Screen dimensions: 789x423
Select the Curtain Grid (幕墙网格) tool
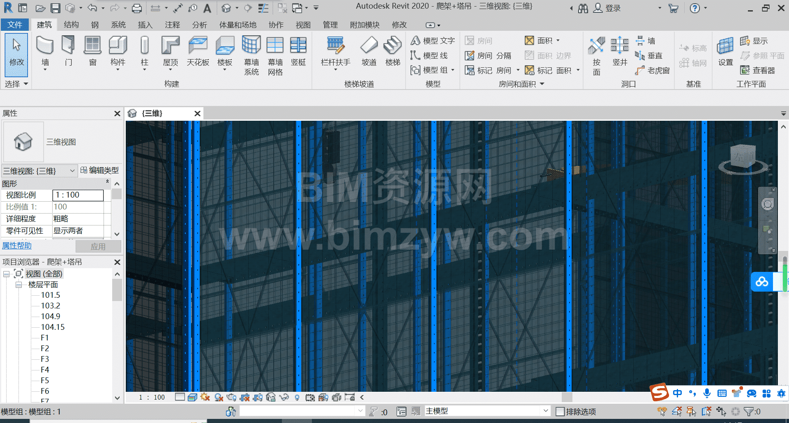coord(275,56)
